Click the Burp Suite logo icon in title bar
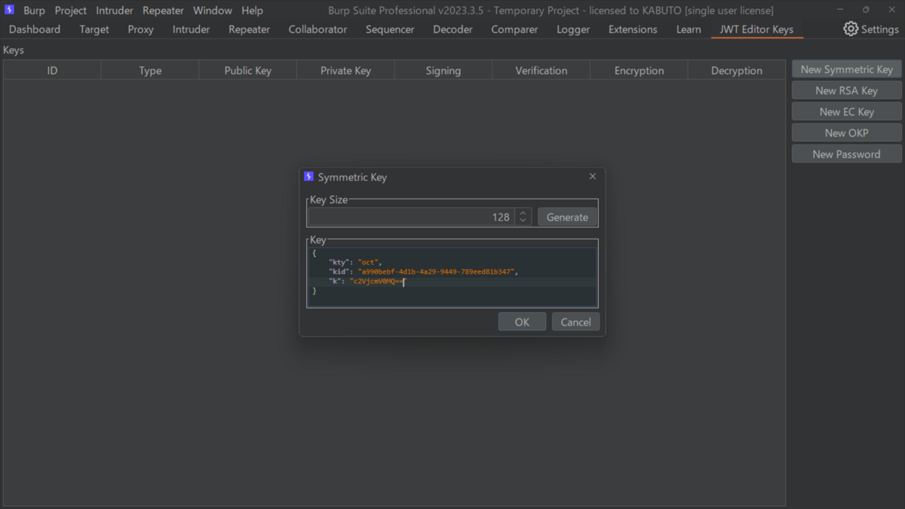The height and width of the screenshot is (509, 905). click(x=9, y=10)
